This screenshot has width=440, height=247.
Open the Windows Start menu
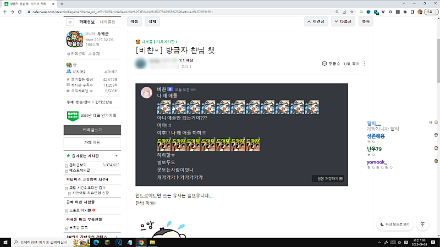[5, 242]
